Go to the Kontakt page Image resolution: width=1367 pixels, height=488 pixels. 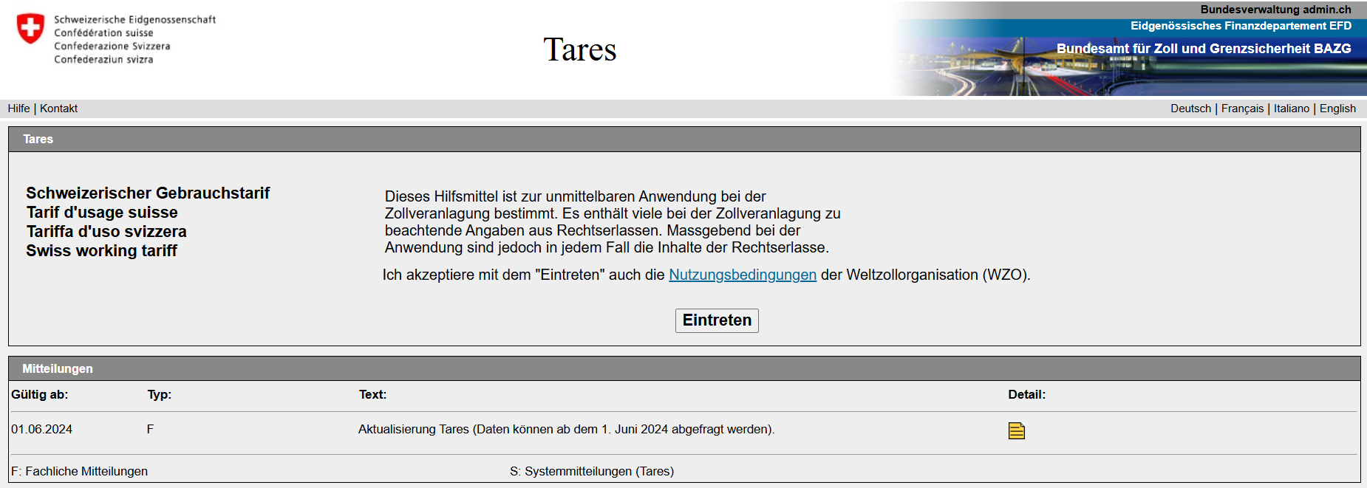[58, 109]
